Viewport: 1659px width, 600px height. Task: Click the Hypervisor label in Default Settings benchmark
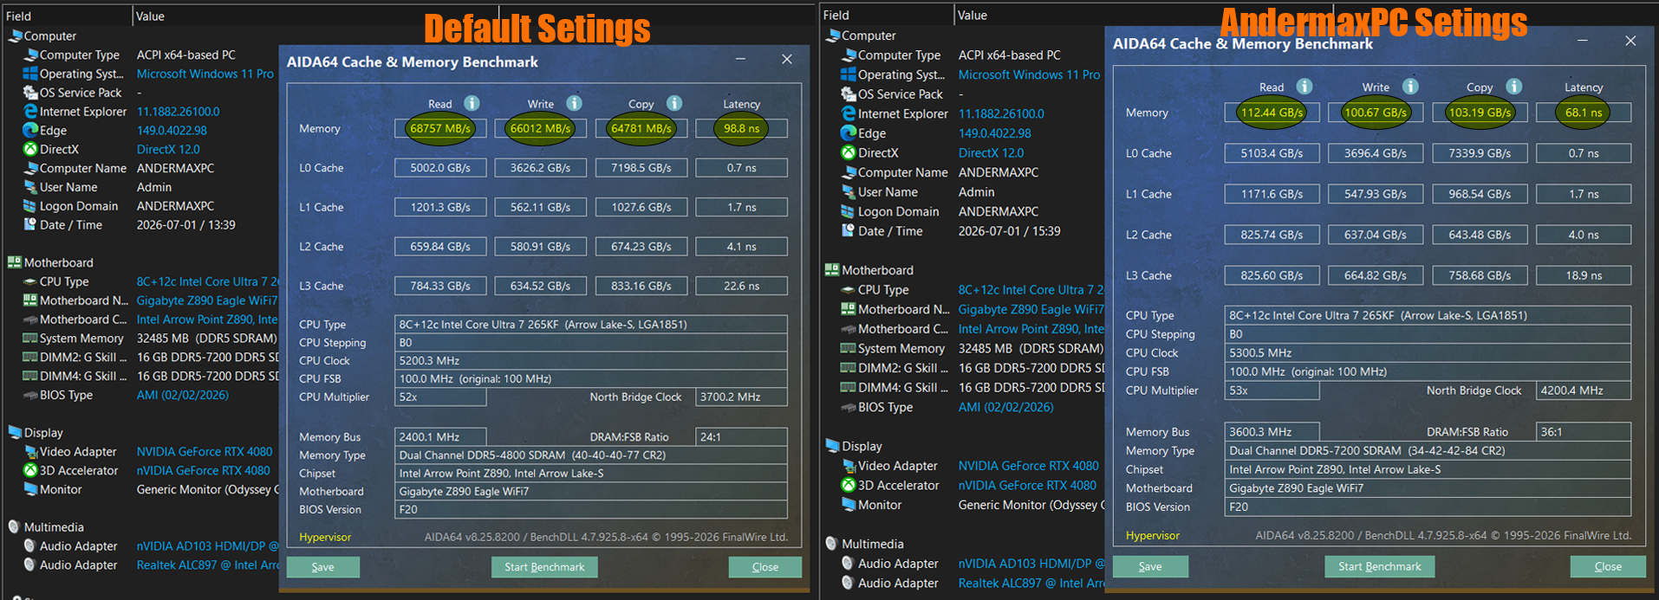click(325, 538)
